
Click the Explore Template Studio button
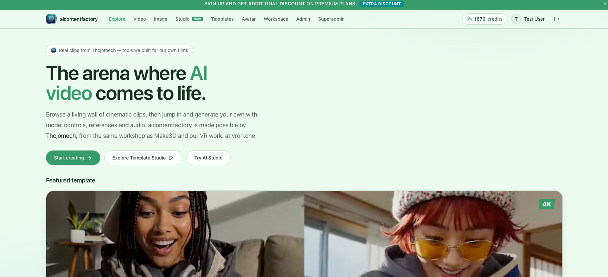click(143, 158)
